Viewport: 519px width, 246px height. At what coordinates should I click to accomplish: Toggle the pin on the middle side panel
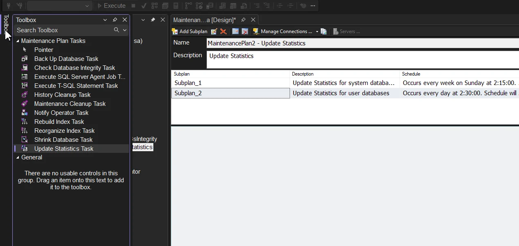pos(152,19)
